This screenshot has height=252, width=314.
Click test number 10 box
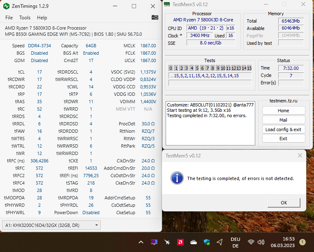(223, 68)
